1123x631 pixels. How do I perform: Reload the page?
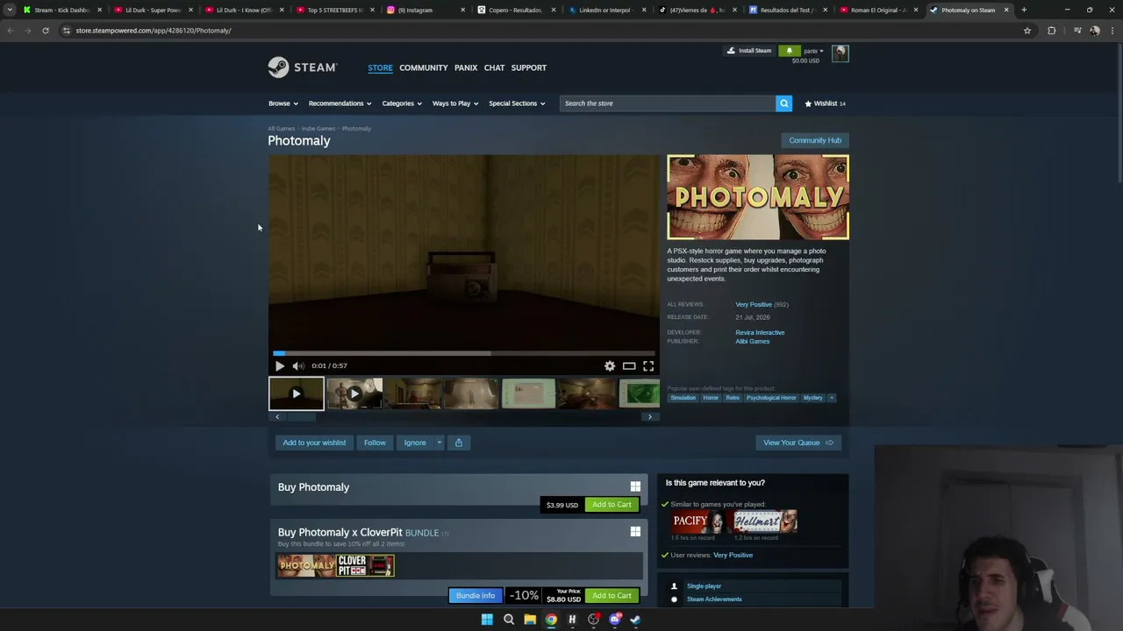(46, 31)
